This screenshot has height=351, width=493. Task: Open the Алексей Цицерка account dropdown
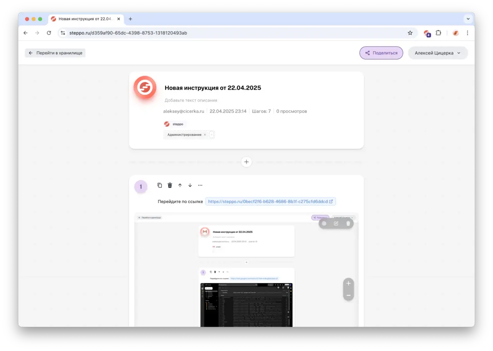pos(438,53)
